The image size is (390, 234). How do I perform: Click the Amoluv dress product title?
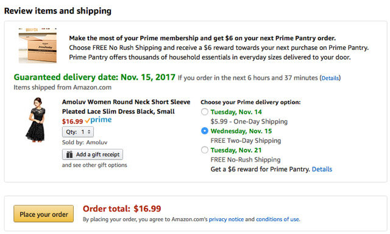(126, 107)
